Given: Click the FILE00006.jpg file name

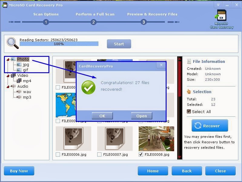Looking at the screenshot, I should click(x=74, y=154).
